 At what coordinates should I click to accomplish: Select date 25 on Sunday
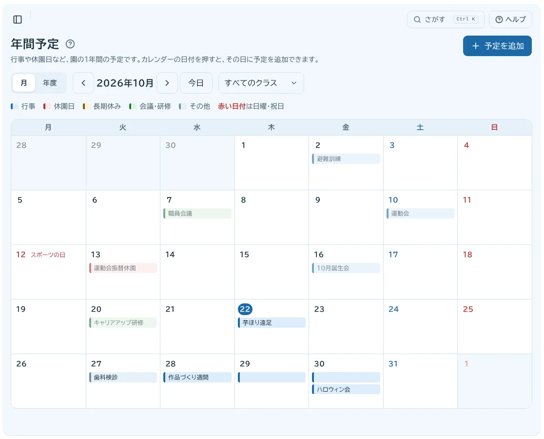coord(495,326)
